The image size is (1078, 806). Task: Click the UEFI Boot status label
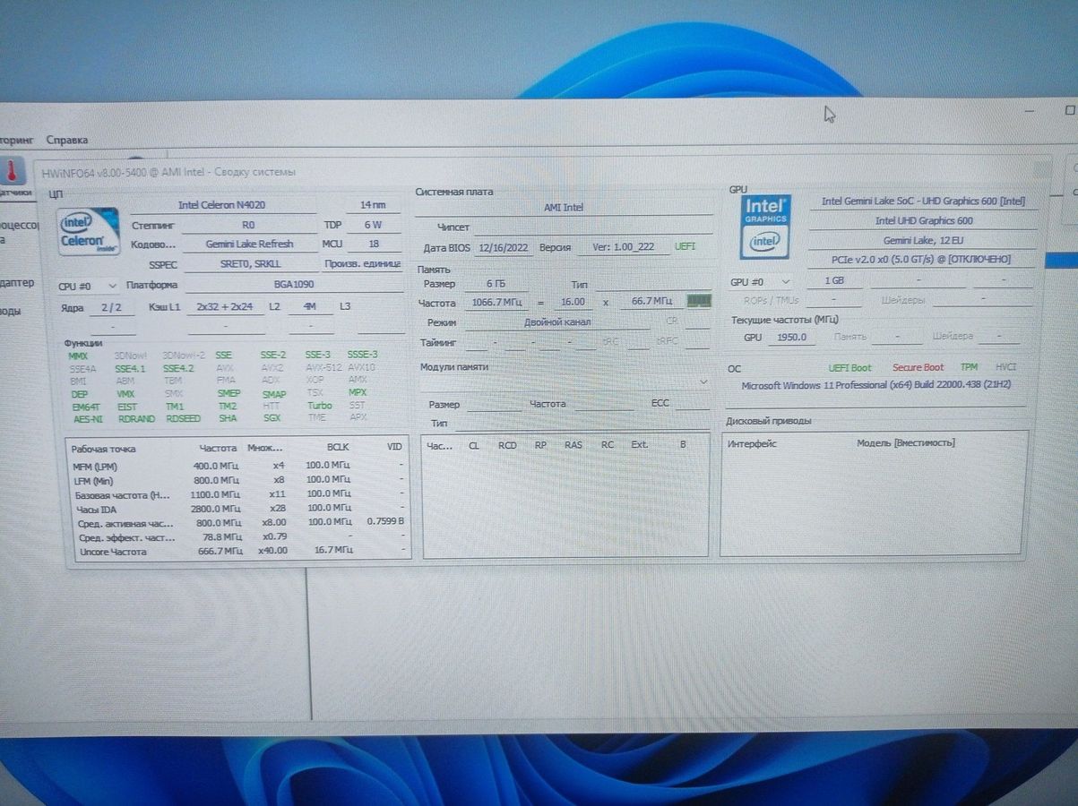(849, 367)
